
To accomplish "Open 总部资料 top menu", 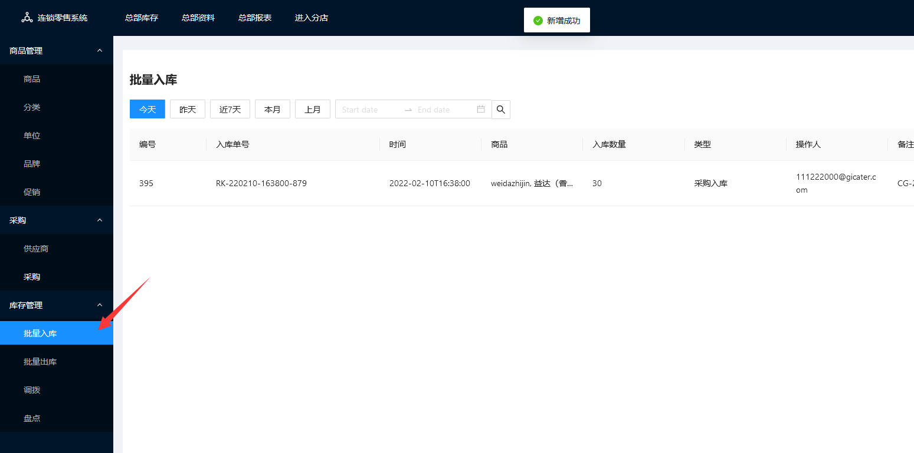I will 198,18.
